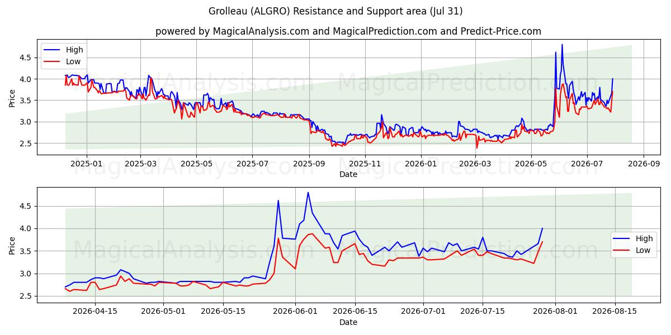Click the '2025-05' x-axis label in top chart
Image resolution: width=671 pixels, height=335 pixels.
[196, 164]
